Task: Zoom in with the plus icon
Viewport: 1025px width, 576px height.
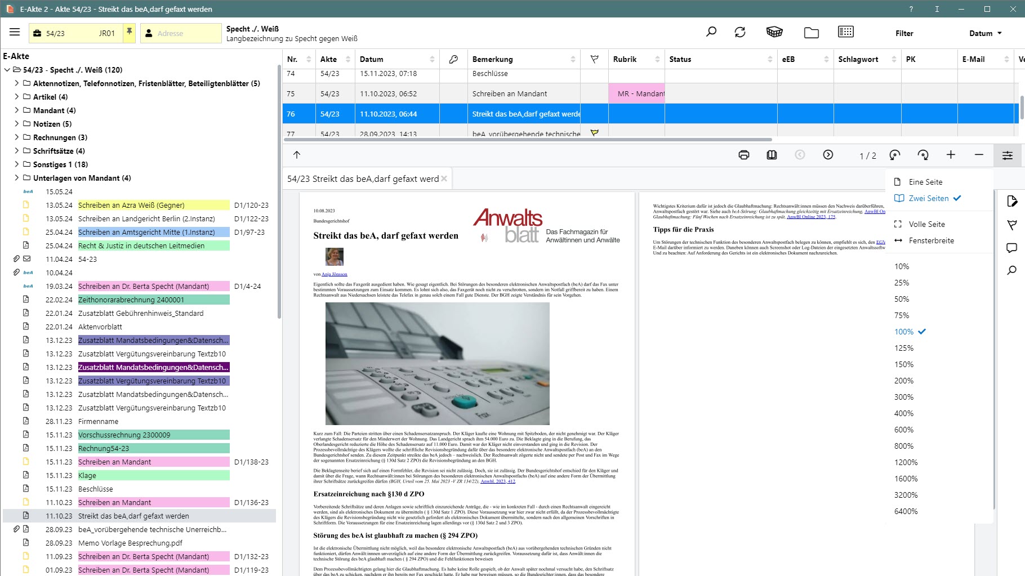Action: pyautogui.click(x=951, y=155)
